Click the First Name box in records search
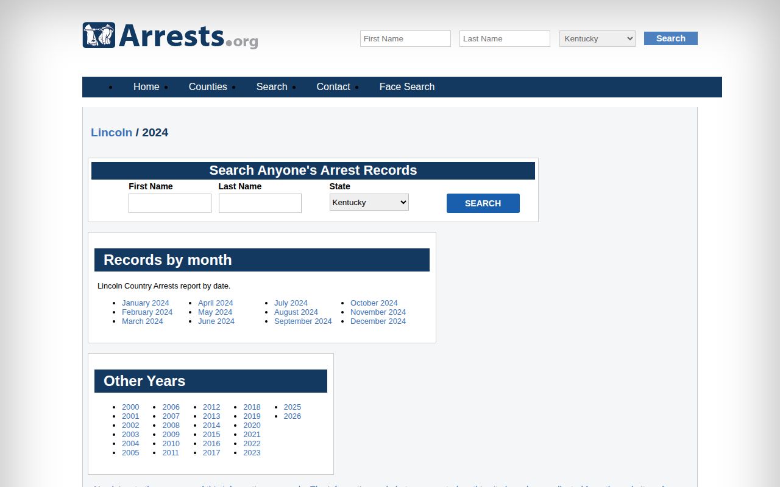This screenshot has width=780, height=487. point(170,203)
